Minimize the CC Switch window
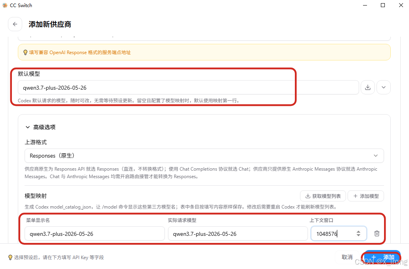Screen dimensions: 409x269 click(x=365, y=5)
